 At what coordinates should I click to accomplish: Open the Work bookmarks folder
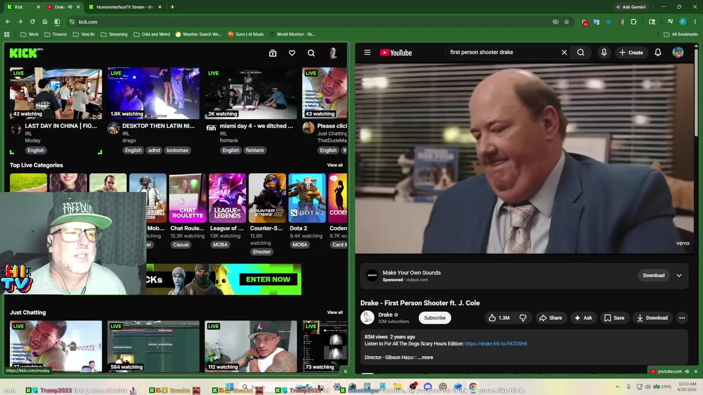[x=30, y=34]
